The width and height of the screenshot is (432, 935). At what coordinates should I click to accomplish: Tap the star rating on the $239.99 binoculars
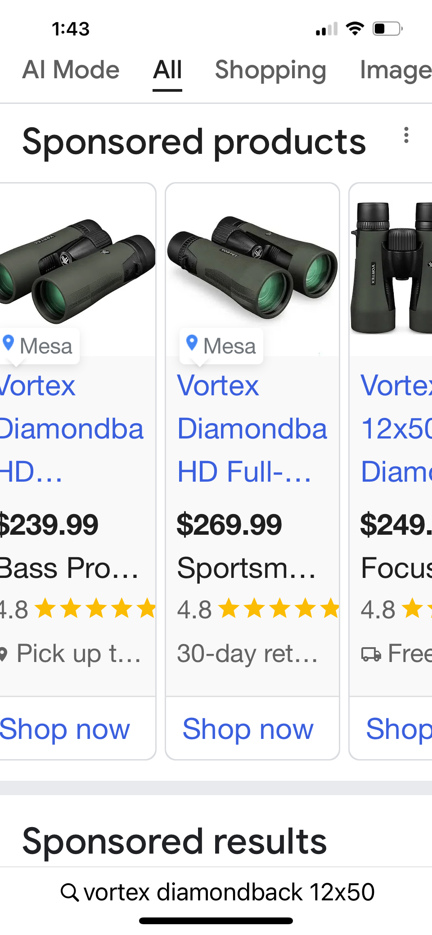95,609
